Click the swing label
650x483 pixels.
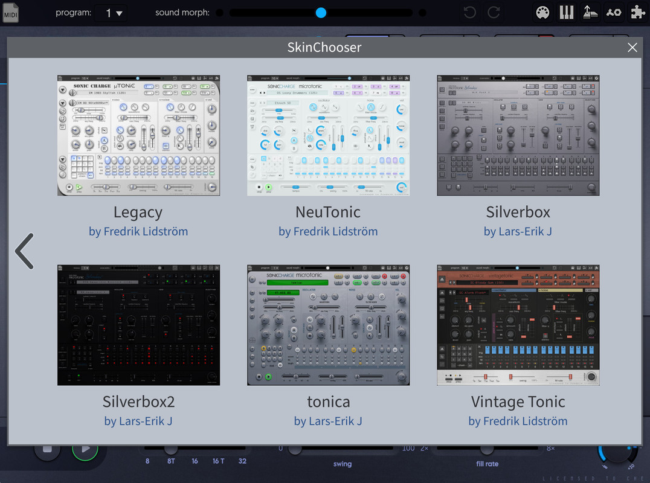[343, 464]
